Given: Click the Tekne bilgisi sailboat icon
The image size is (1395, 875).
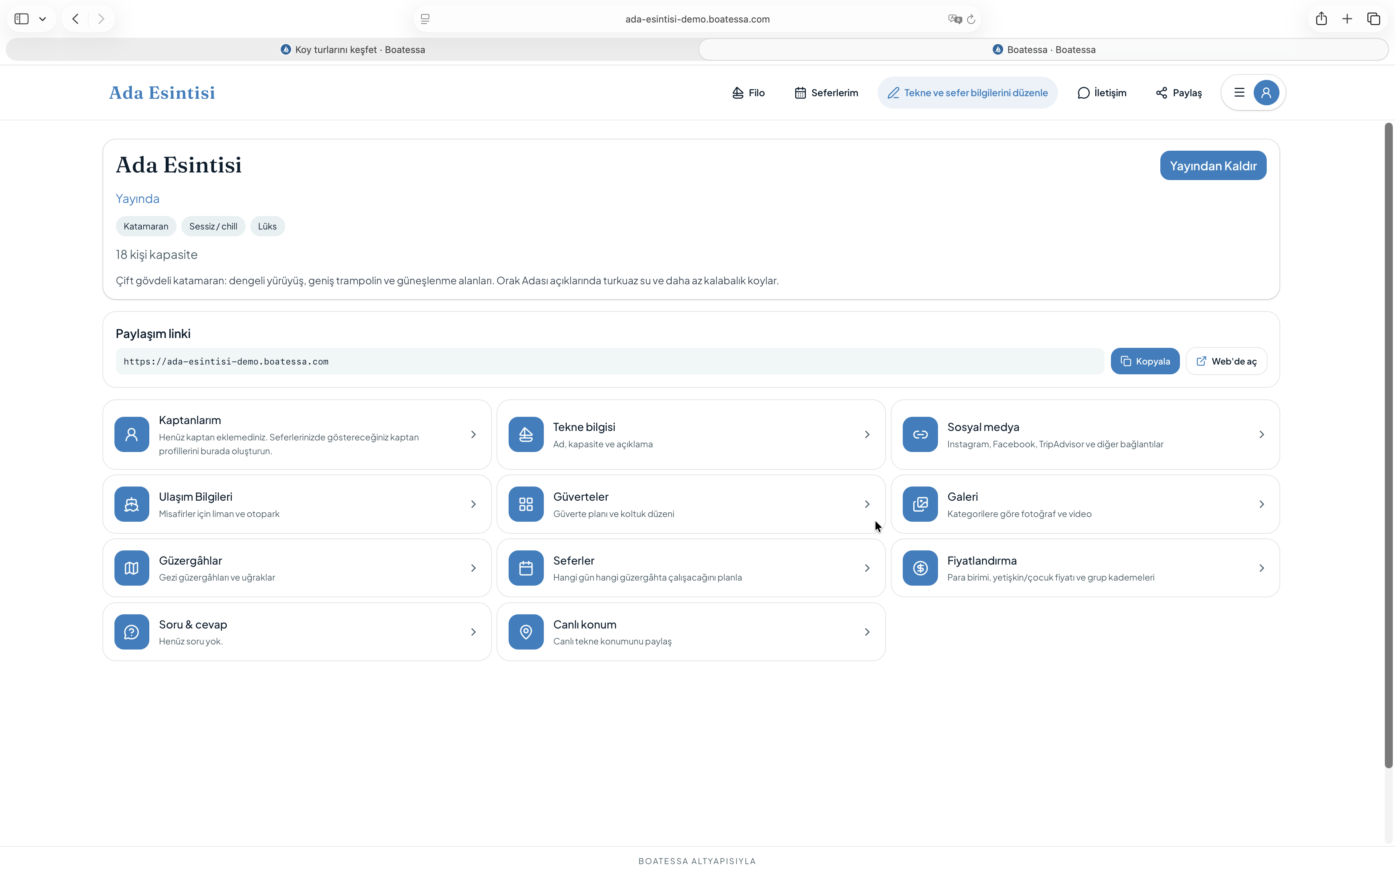Looking at the screenshot, I should point(526,434).
